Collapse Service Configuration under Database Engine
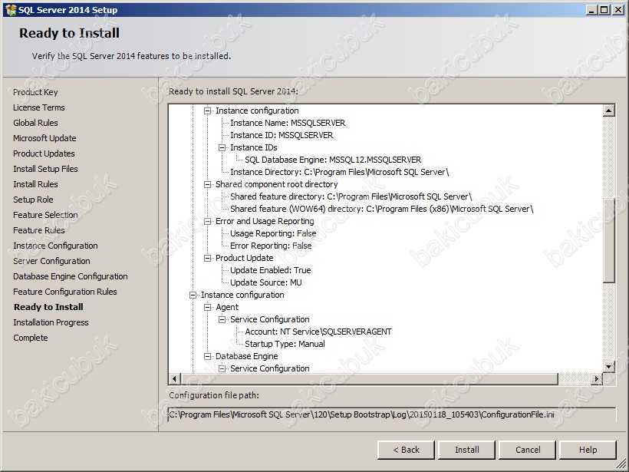The image size is (629, 472). click(x=222, y=368)
